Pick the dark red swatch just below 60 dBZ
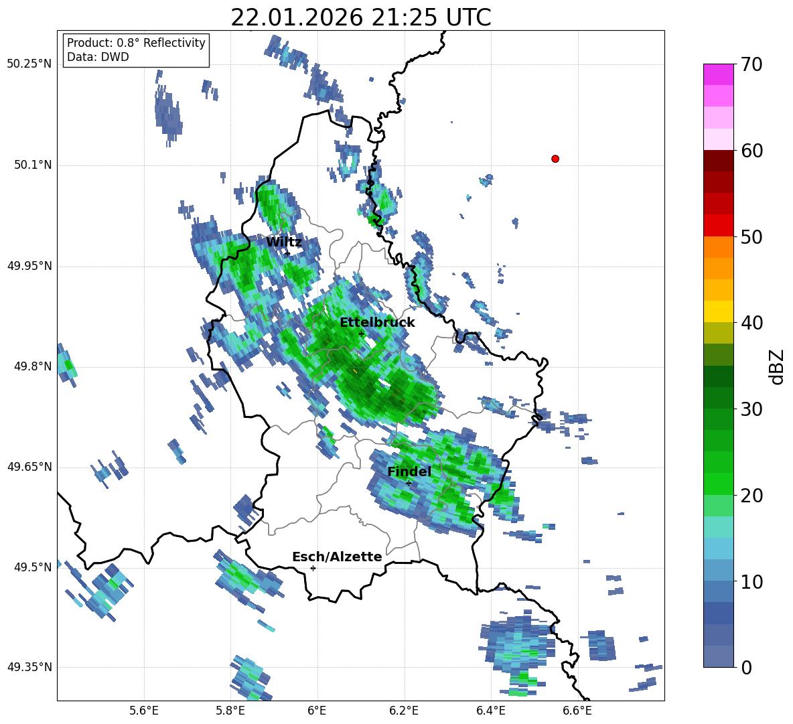The width and height of the screenshot is (793, 724). point(718,161)
